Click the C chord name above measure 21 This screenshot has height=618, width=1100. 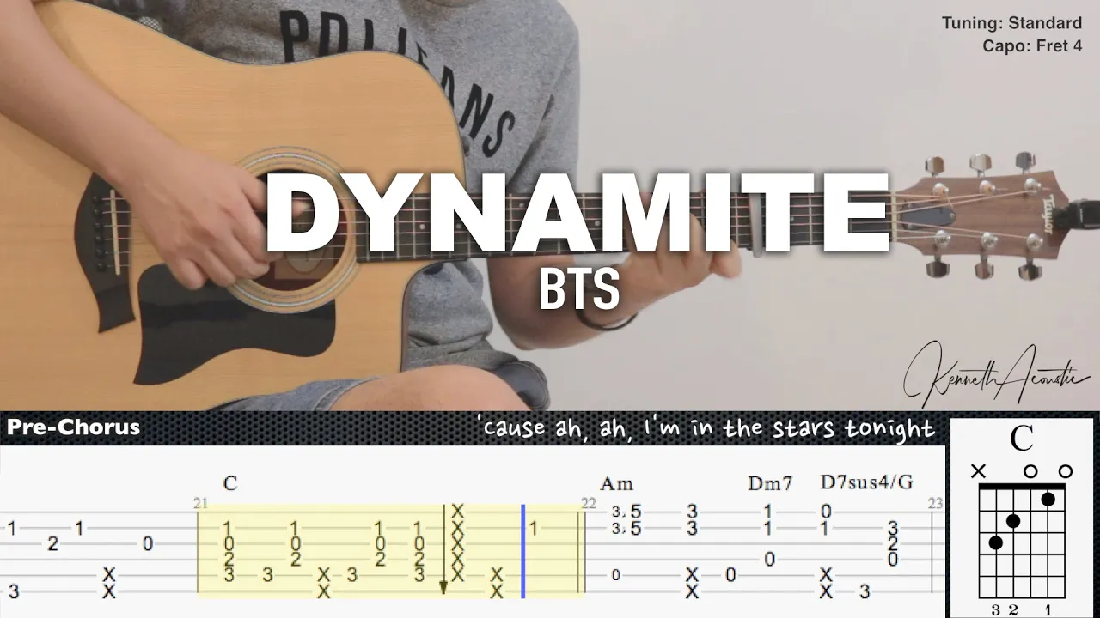click(230, 483)
